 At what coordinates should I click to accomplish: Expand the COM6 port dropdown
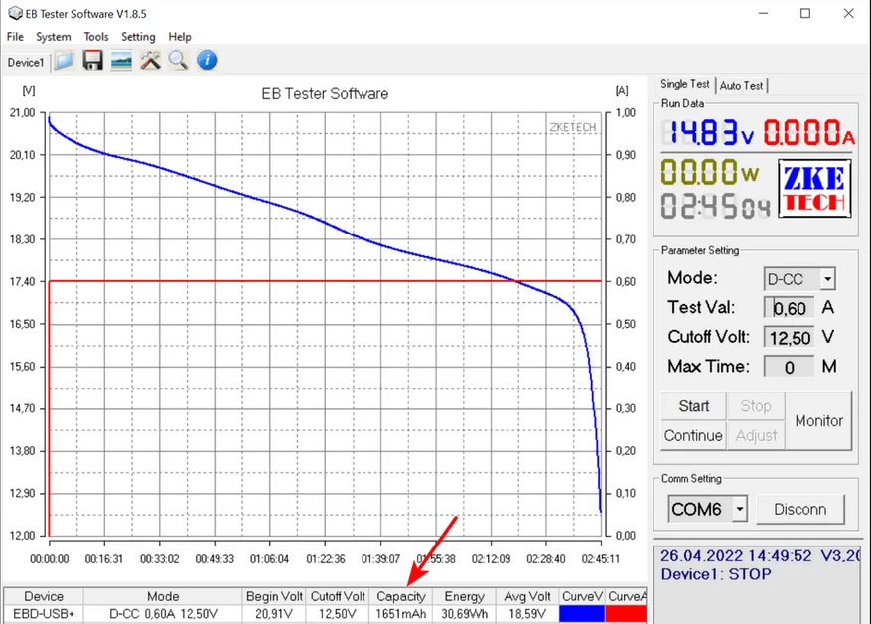pyautogui.click(x=739, y=509)
